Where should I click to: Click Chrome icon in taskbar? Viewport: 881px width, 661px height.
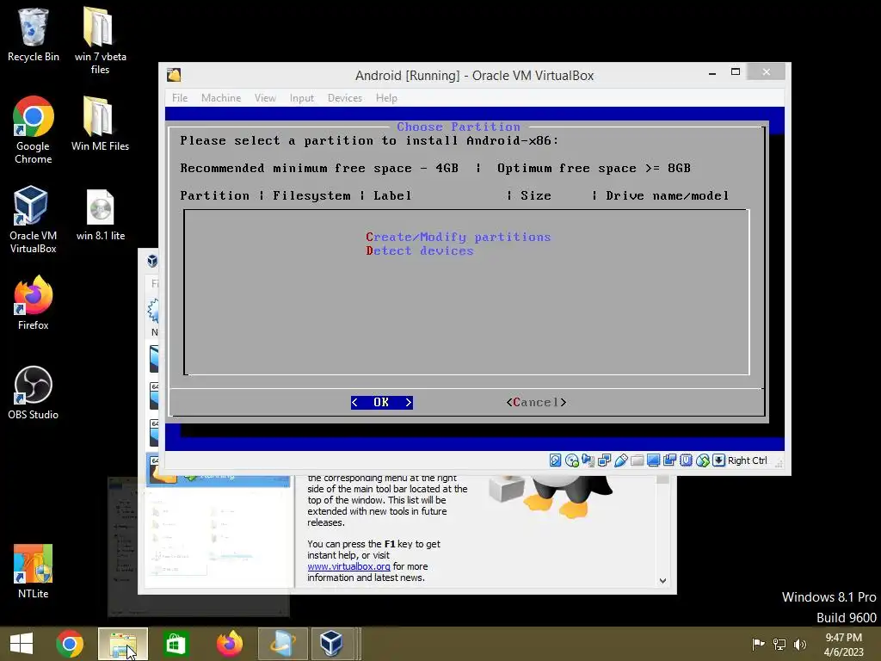coord(70,644)
